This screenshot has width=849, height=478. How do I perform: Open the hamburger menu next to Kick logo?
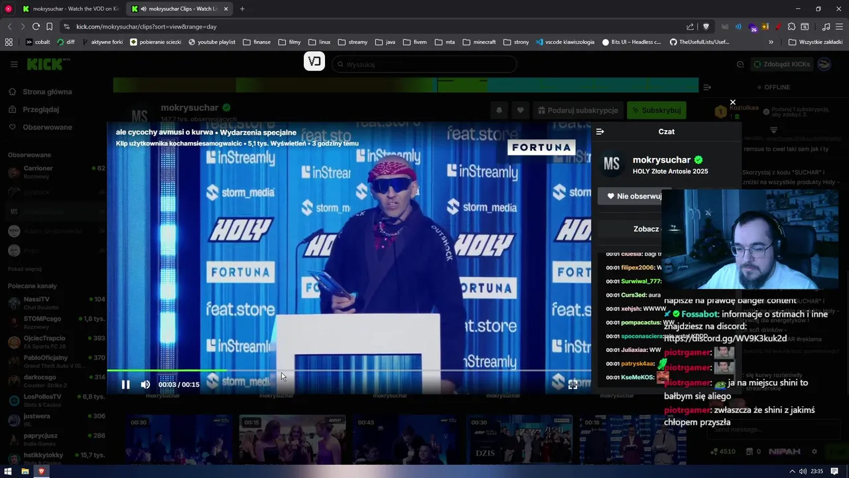tap(14, 64)
